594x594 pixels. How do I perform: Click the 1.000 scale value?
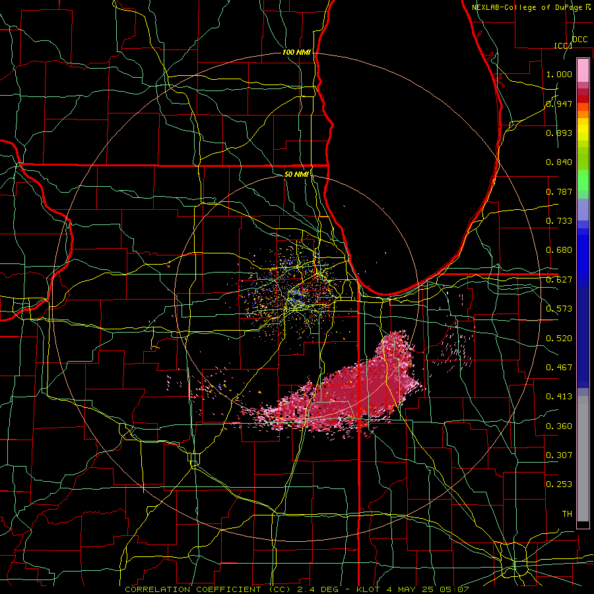559,74
